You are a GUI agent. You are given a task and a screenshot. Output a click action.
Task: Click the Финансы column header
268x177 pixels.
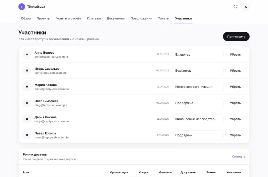tap(165, 172)
